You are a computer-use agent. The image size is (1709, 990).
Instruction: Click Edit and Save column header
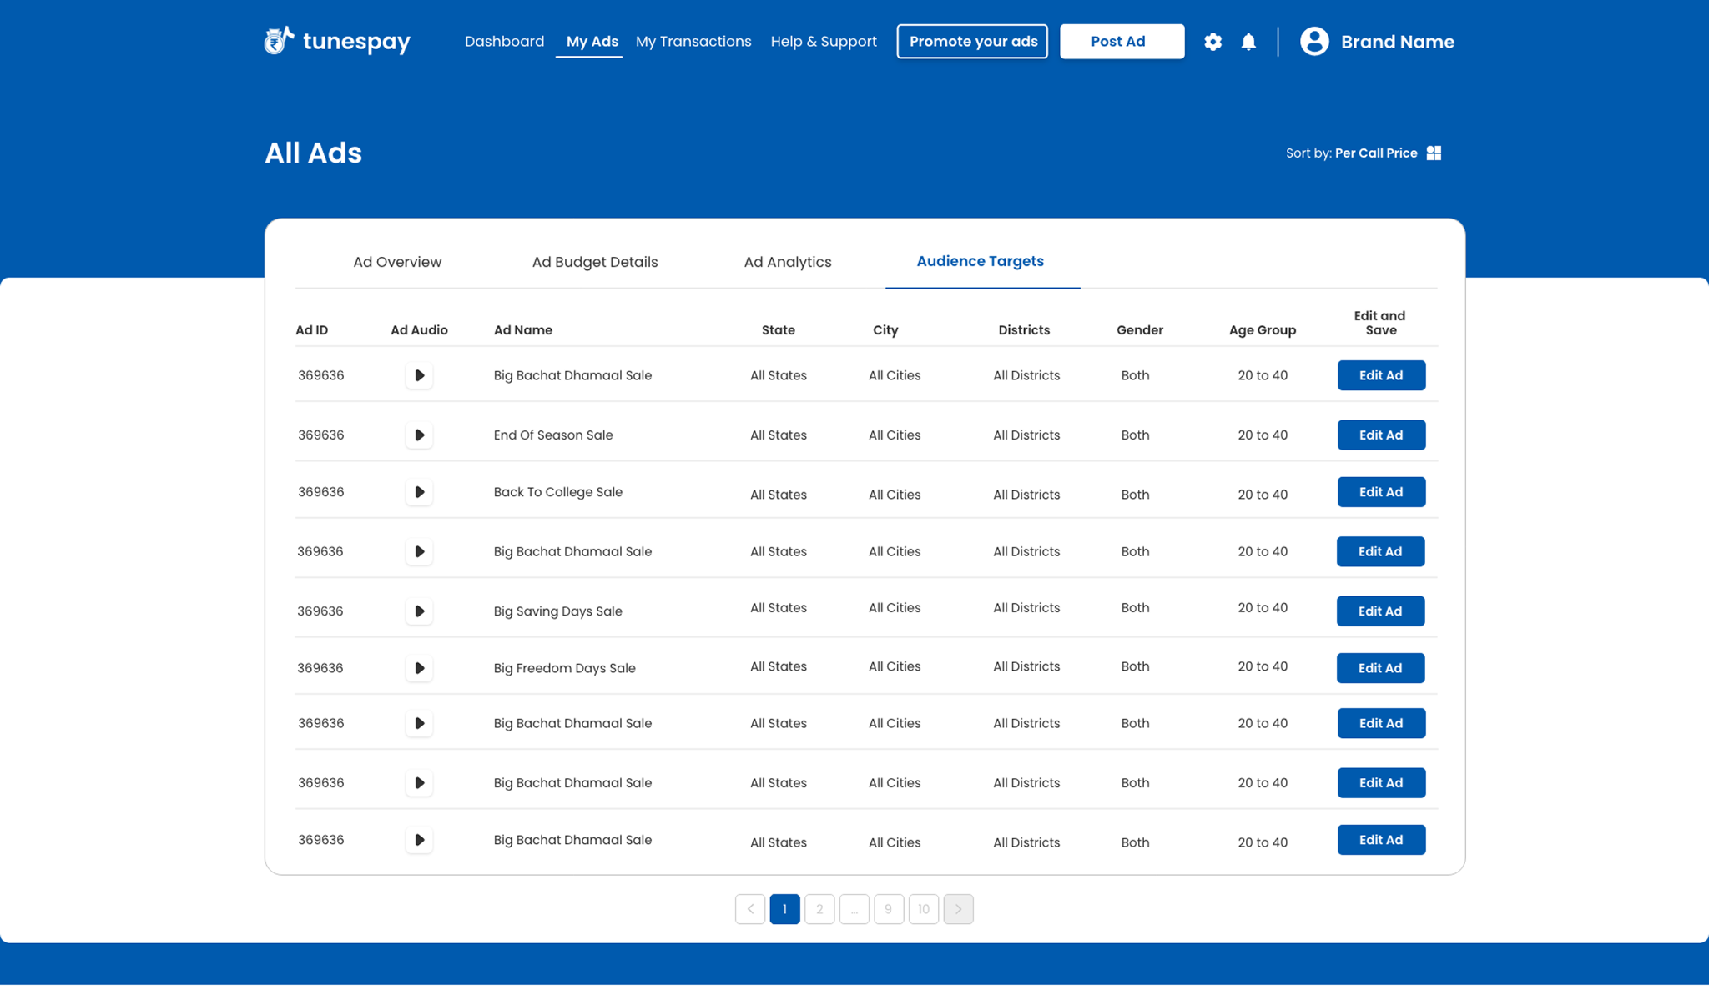[1379, 323]
